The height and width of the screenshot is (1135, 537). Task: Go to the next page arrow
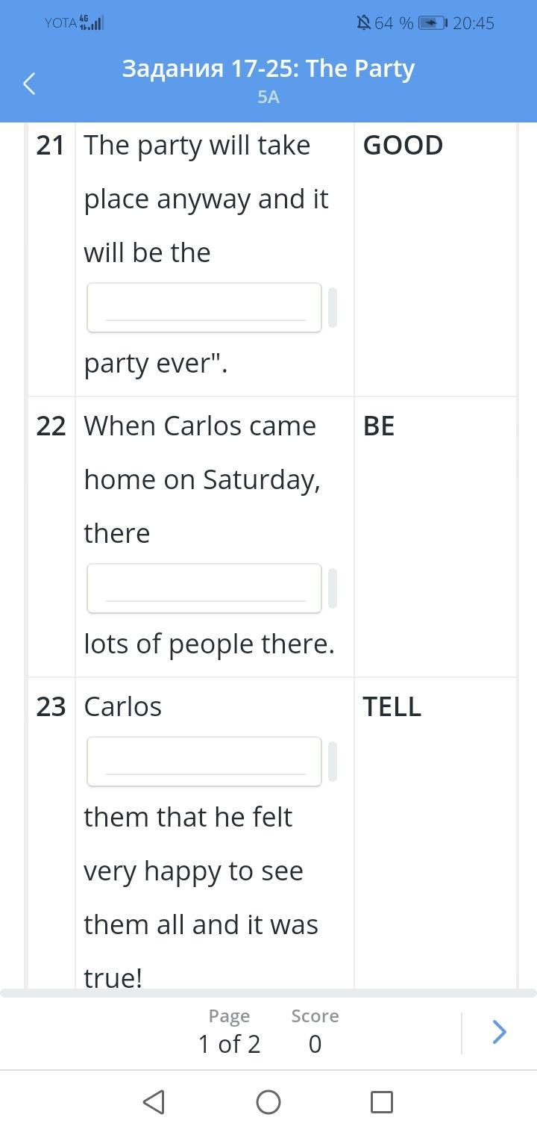point(499,1033)
